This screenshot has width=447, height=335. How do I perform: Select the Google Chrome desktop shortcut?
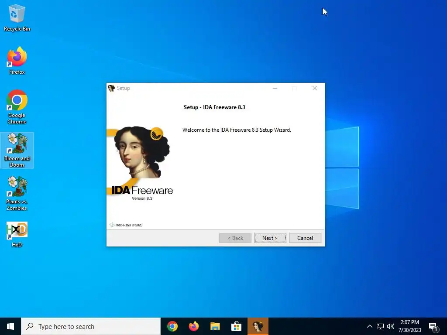(17, 107)
